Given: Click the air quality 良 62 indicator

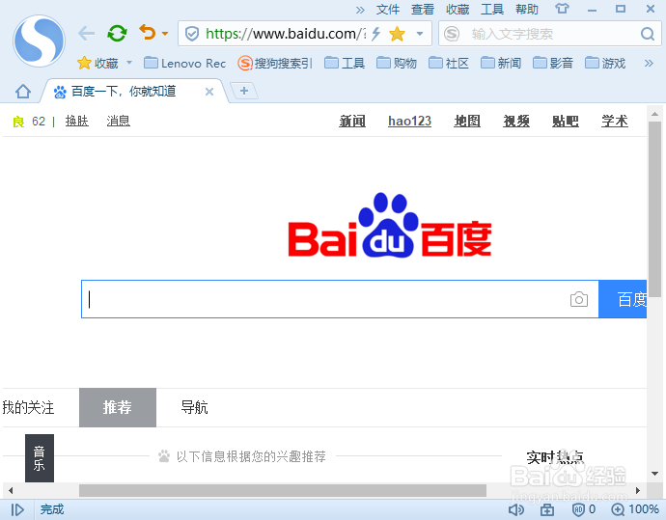Looking at the screenshot, I should [x=29, y=122].
